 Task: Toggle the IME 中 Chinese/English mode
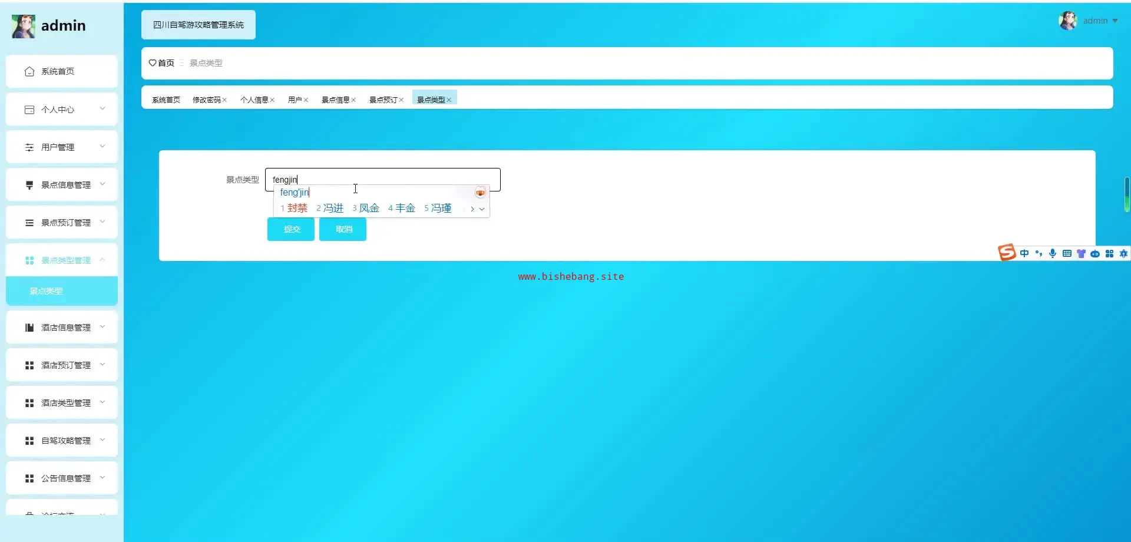(x=1024, y=253)
